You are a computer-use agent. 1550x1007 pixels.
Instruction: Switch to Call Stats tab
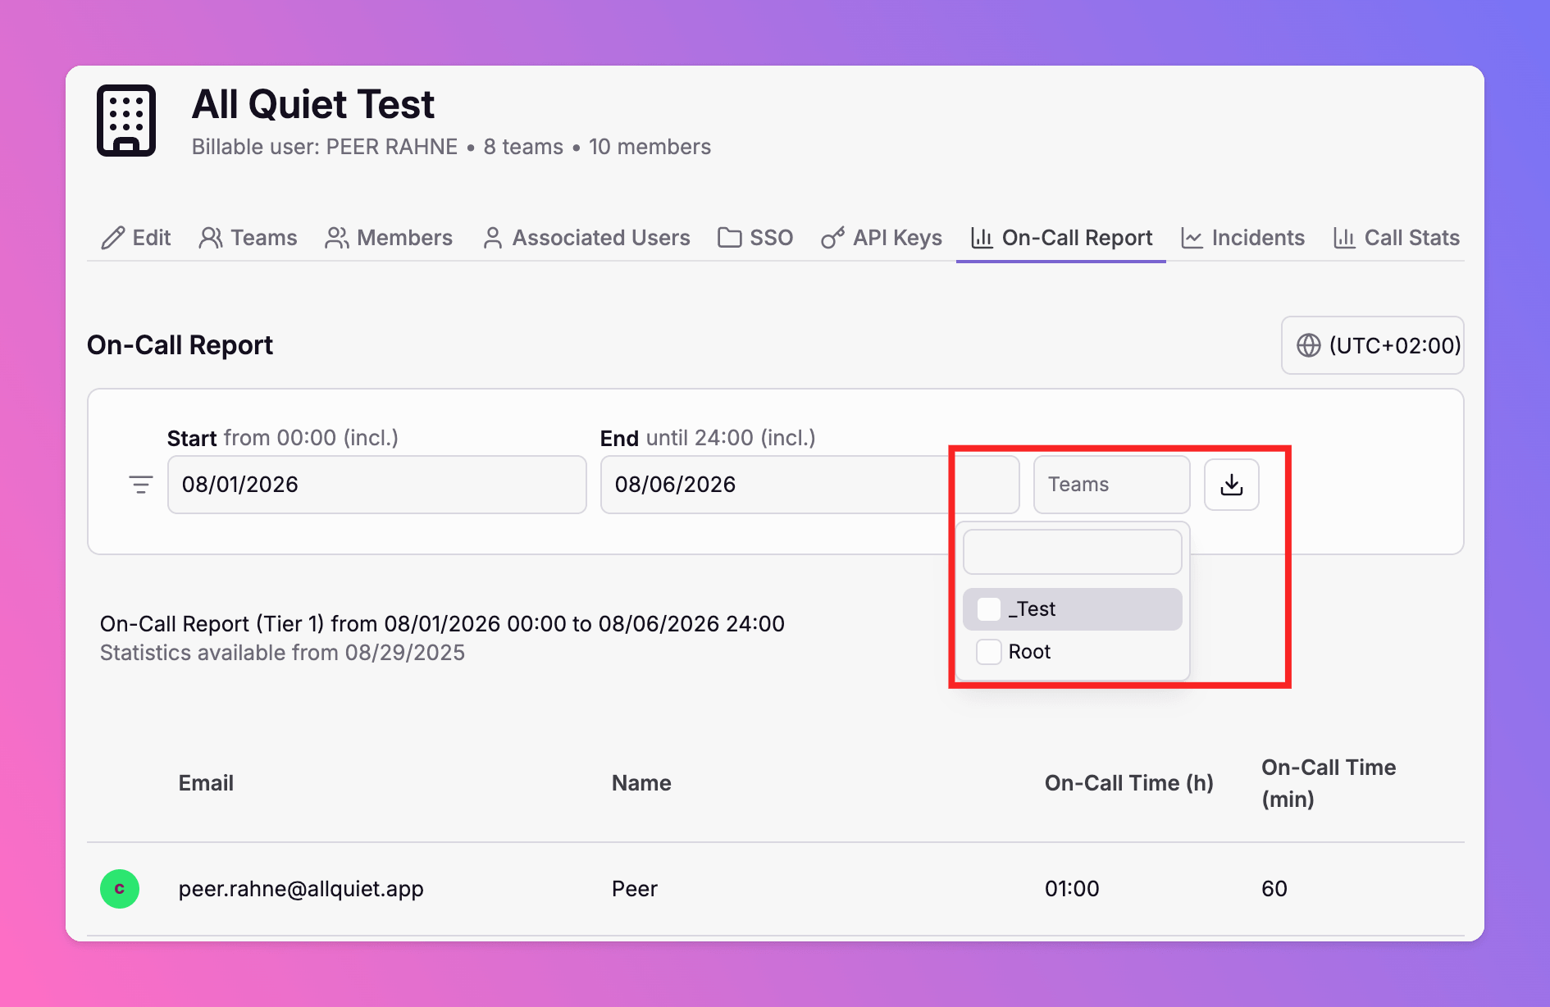pyautogui.click(x=1397, y=238)
